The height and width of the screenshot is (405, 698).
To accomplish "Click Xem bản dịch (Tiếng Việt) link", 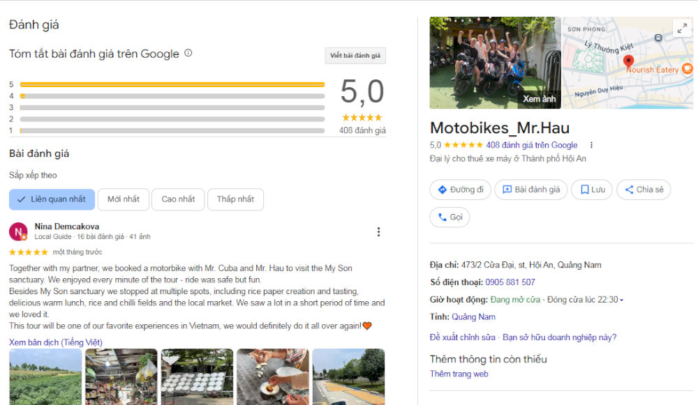I will click(56, 342).
